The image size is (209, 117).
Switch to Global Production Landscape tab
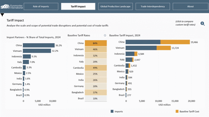115,7
